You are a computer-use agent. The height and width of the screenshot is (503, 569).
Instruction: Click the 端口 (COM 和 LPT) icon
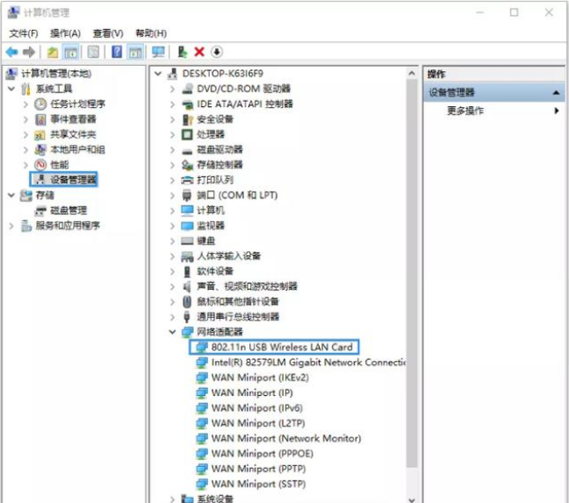click(x=187, y=196)
